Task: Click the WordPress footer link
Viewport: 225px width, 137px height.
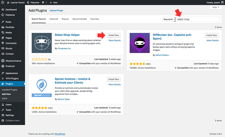Action: pos(60,134)
